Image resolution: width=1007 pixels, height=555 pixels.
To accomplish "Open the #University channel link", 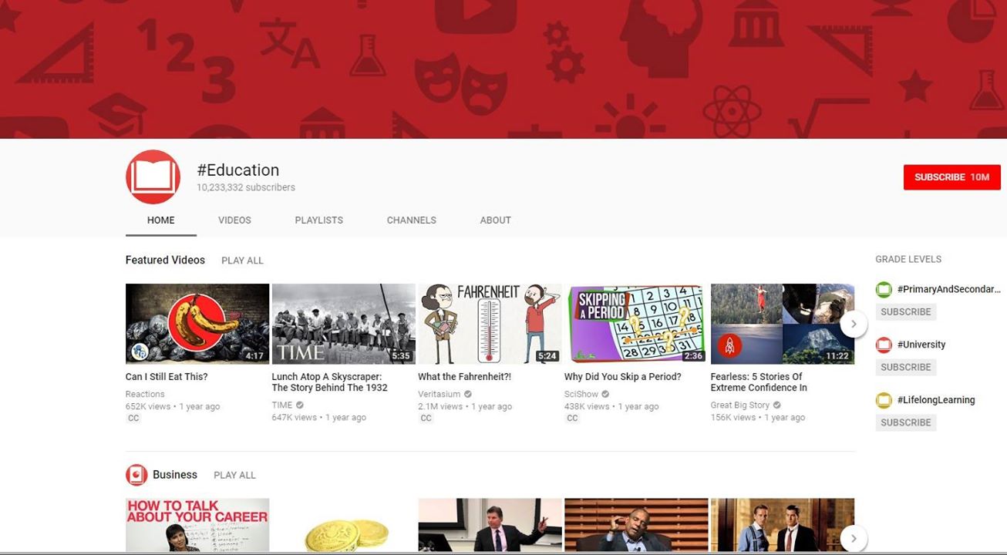I will (921, 345).
